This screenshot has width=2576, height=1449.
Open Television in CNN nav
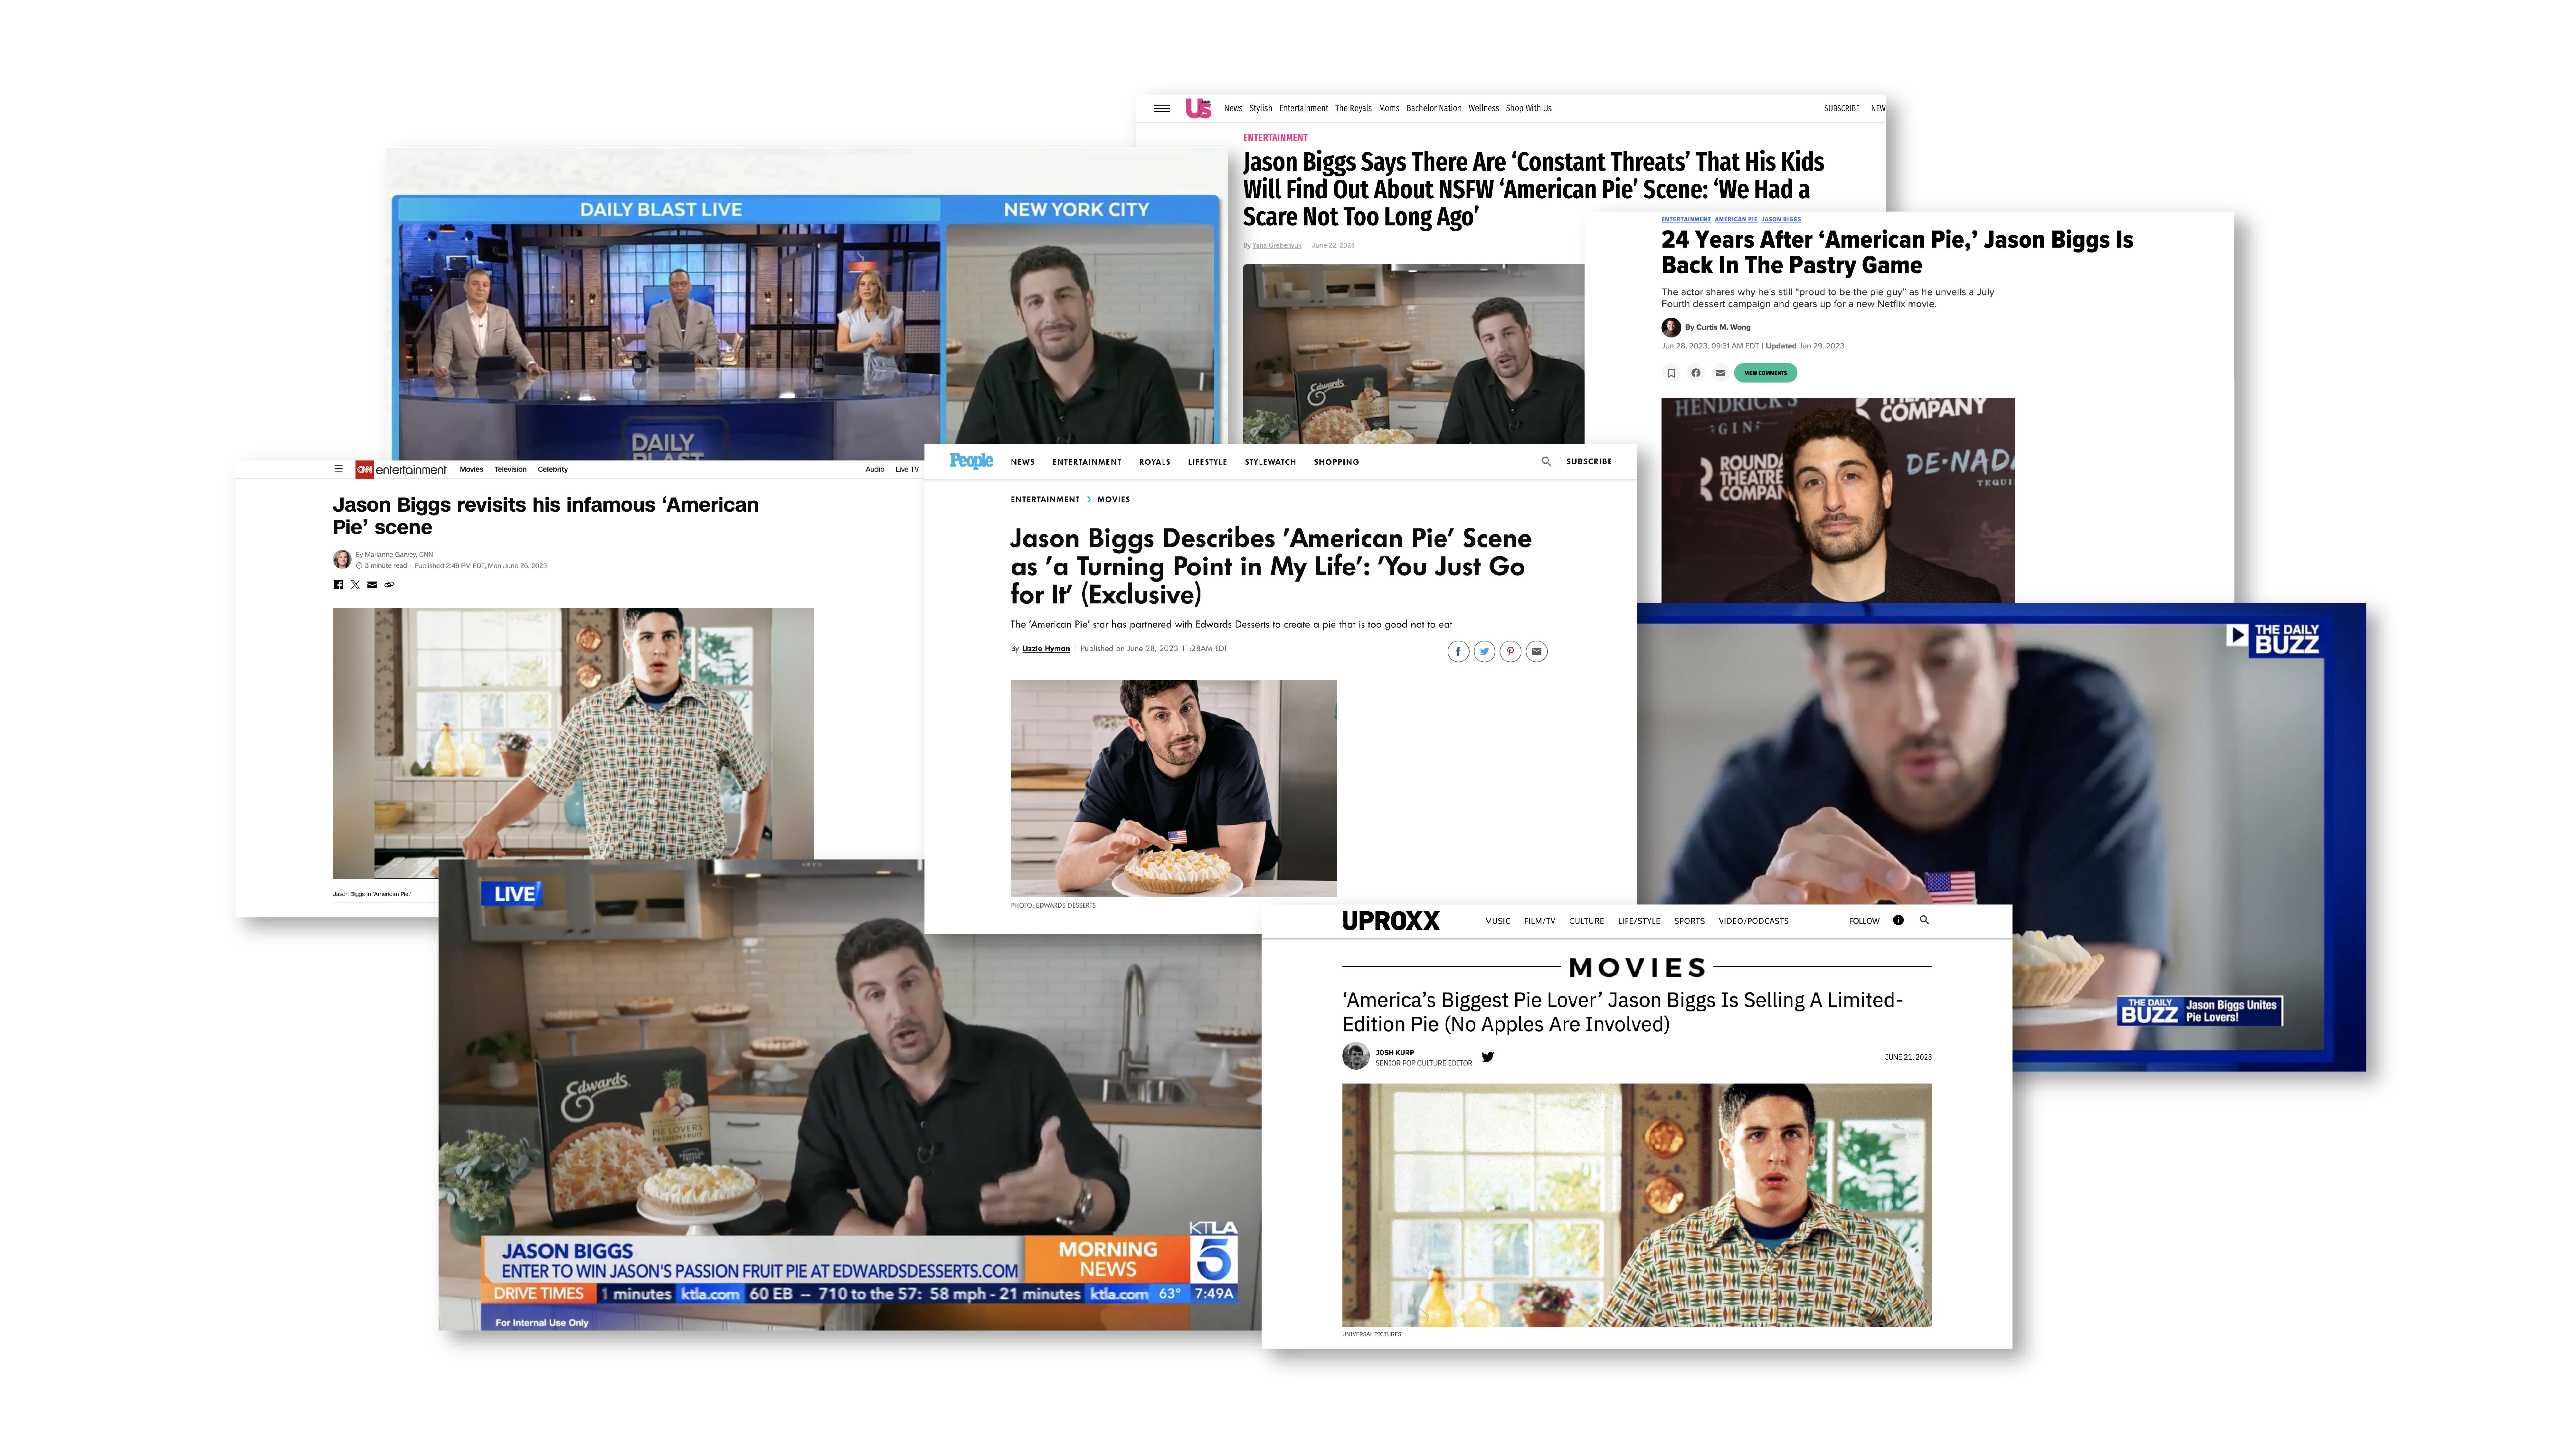click(x=510, y=469)
